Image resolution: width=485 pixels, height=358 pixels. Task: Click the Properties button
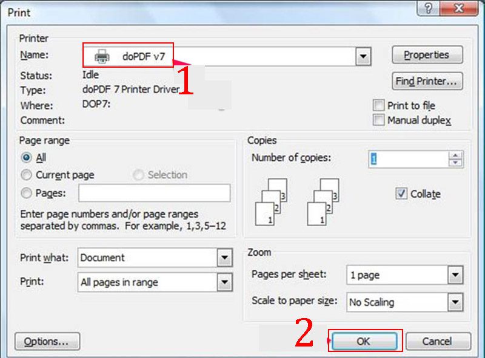[427, 54]
